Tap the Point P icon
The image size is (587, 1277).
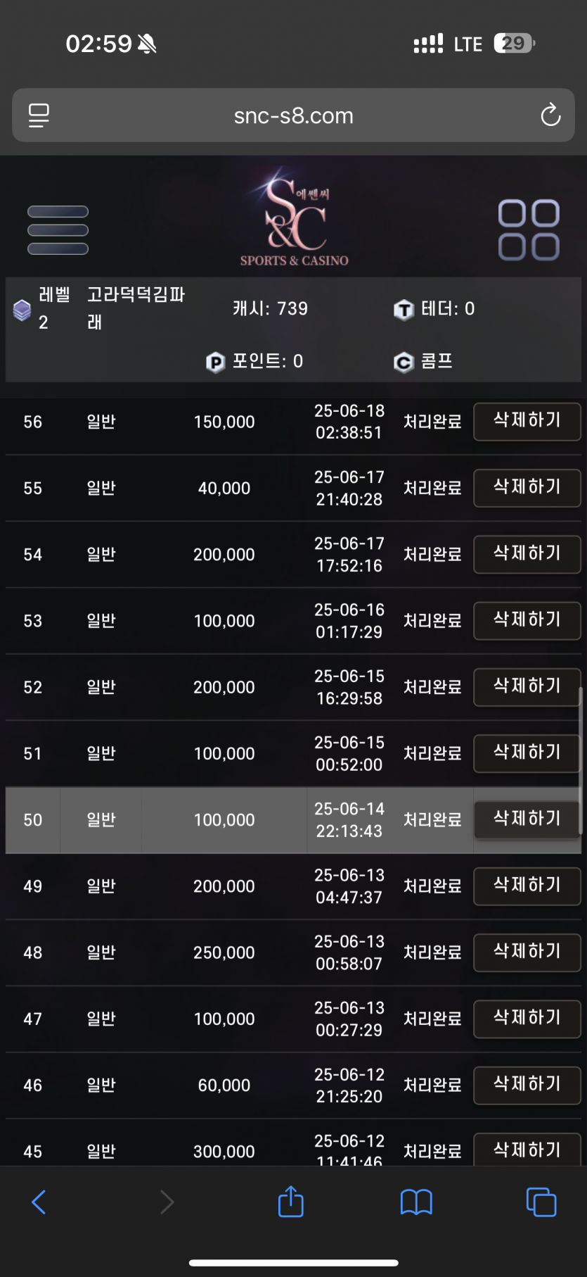[215, 363]
